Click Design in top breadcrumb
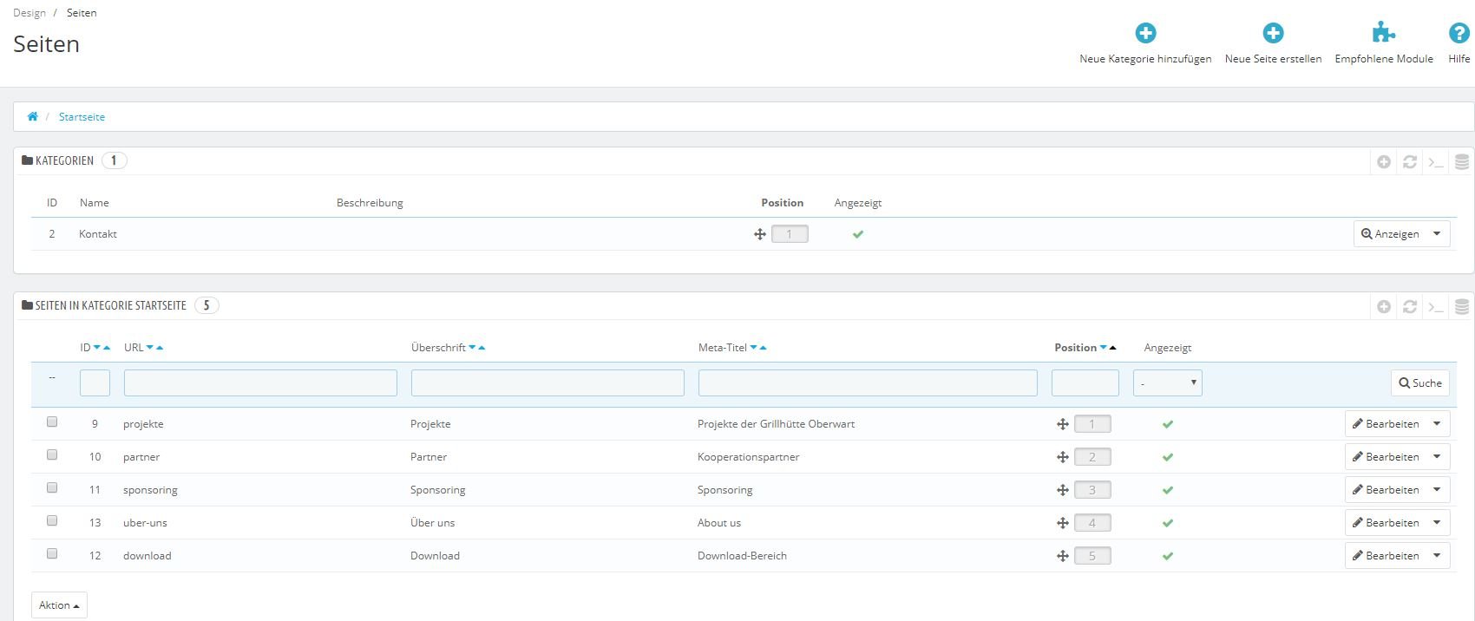The image size is (1475, 621). [29, 13]
